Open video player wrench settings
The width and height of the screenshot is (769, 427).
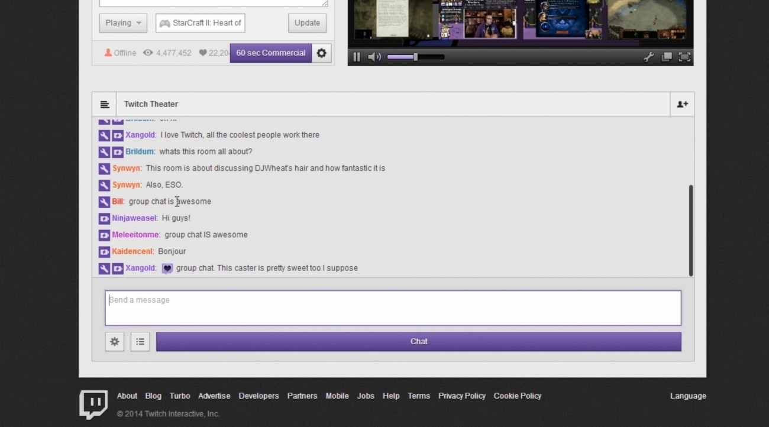[x=649, y=57]
